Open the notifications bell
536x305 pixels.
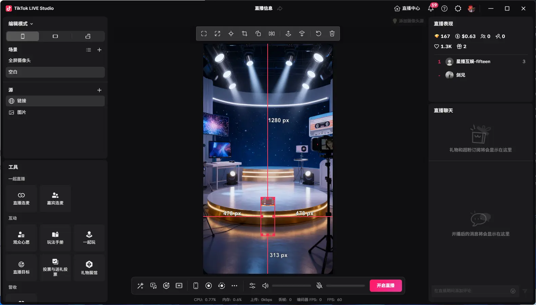tap(431, 8)
